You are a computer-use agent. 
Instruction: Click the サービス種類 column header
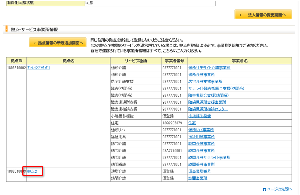(136, 61)
